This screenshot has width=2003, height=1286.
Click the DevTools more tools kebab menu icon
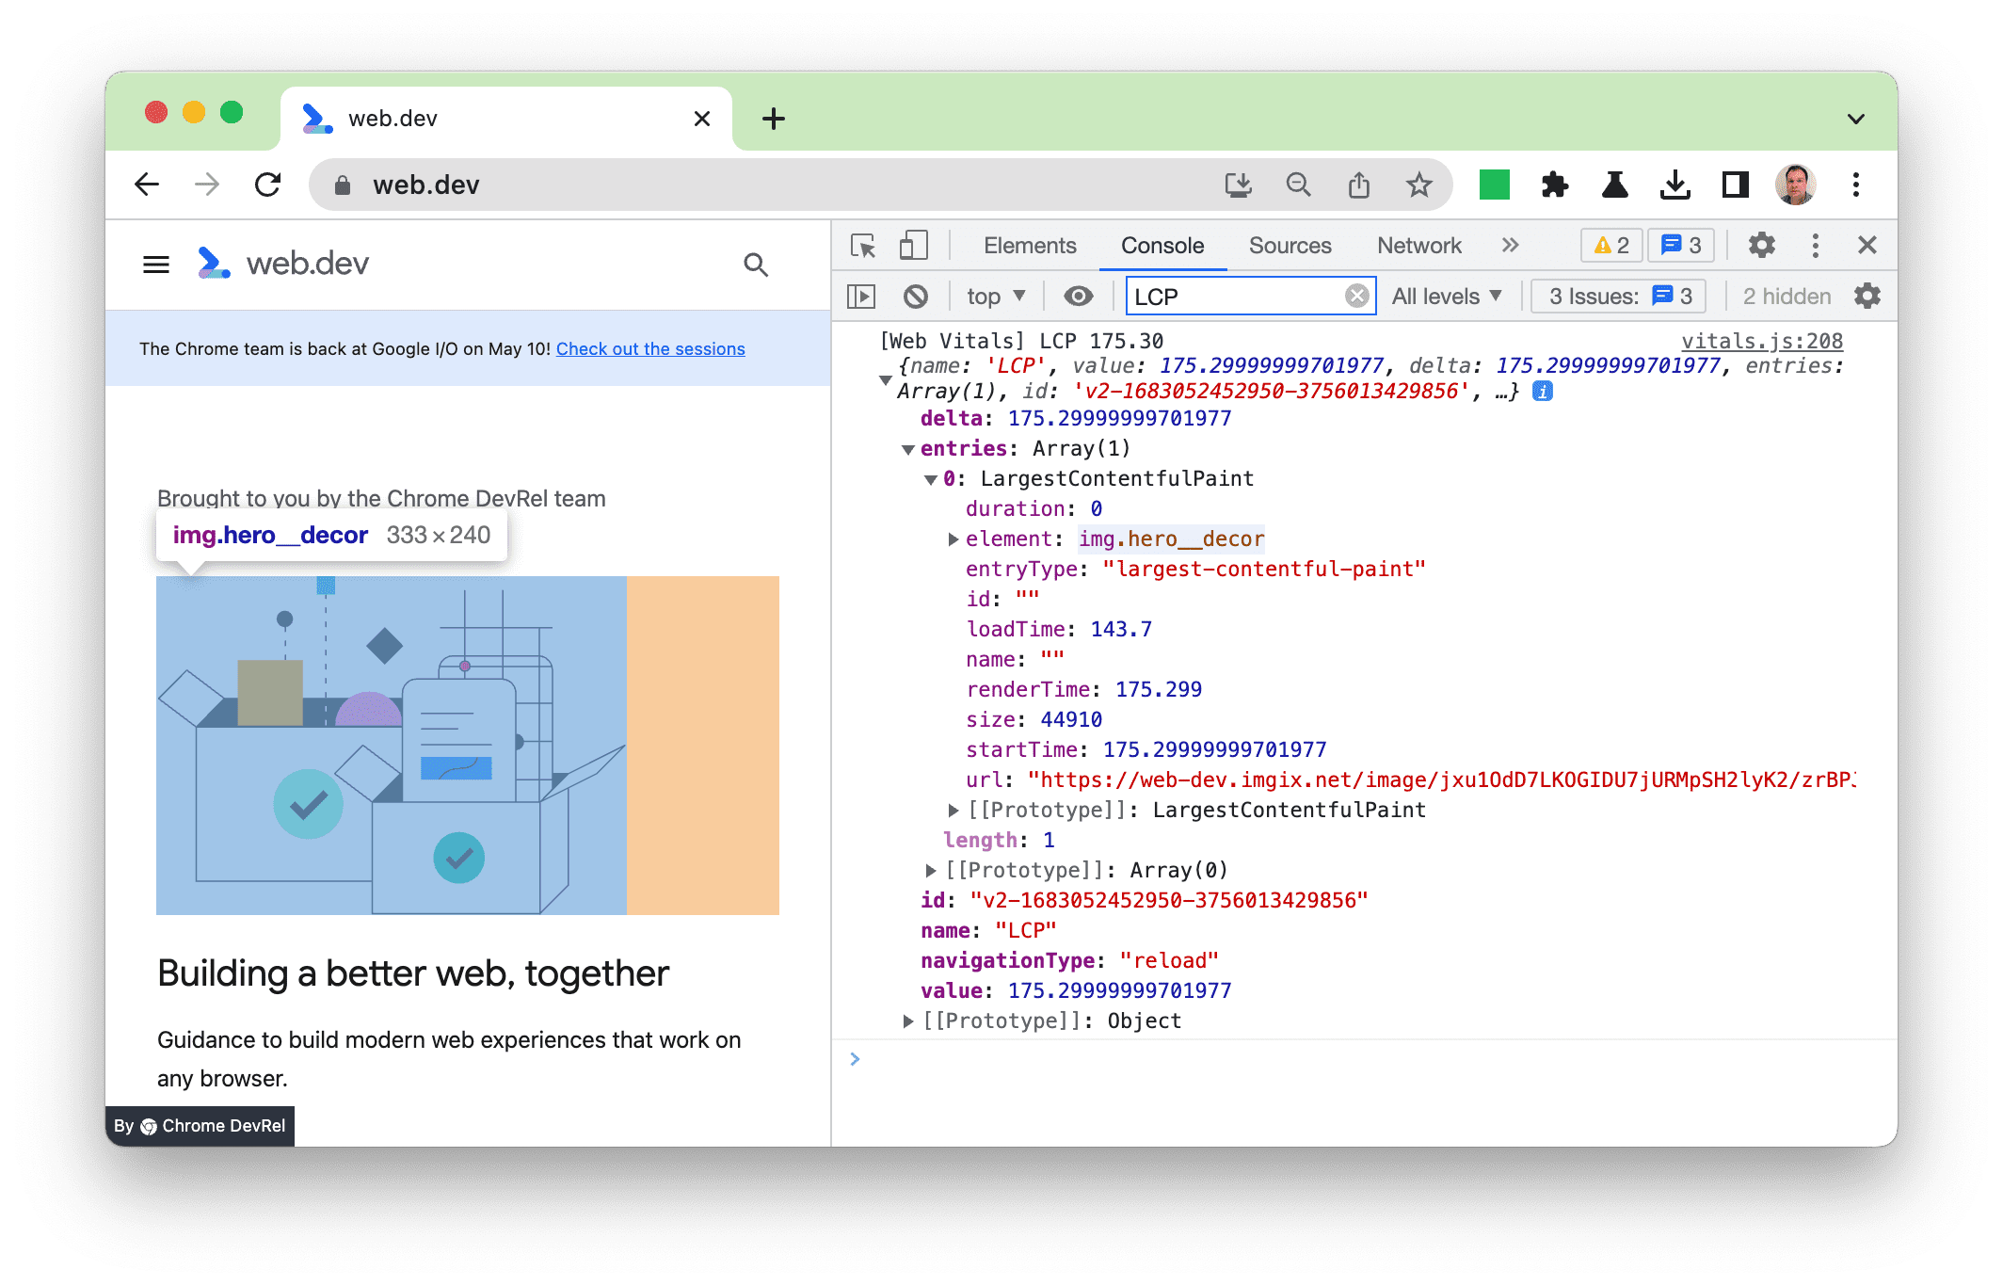coord(1815,244)
